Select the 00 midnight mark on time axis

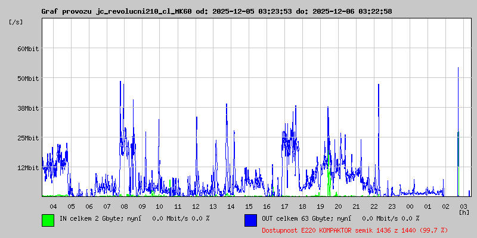tap(409, 206)
